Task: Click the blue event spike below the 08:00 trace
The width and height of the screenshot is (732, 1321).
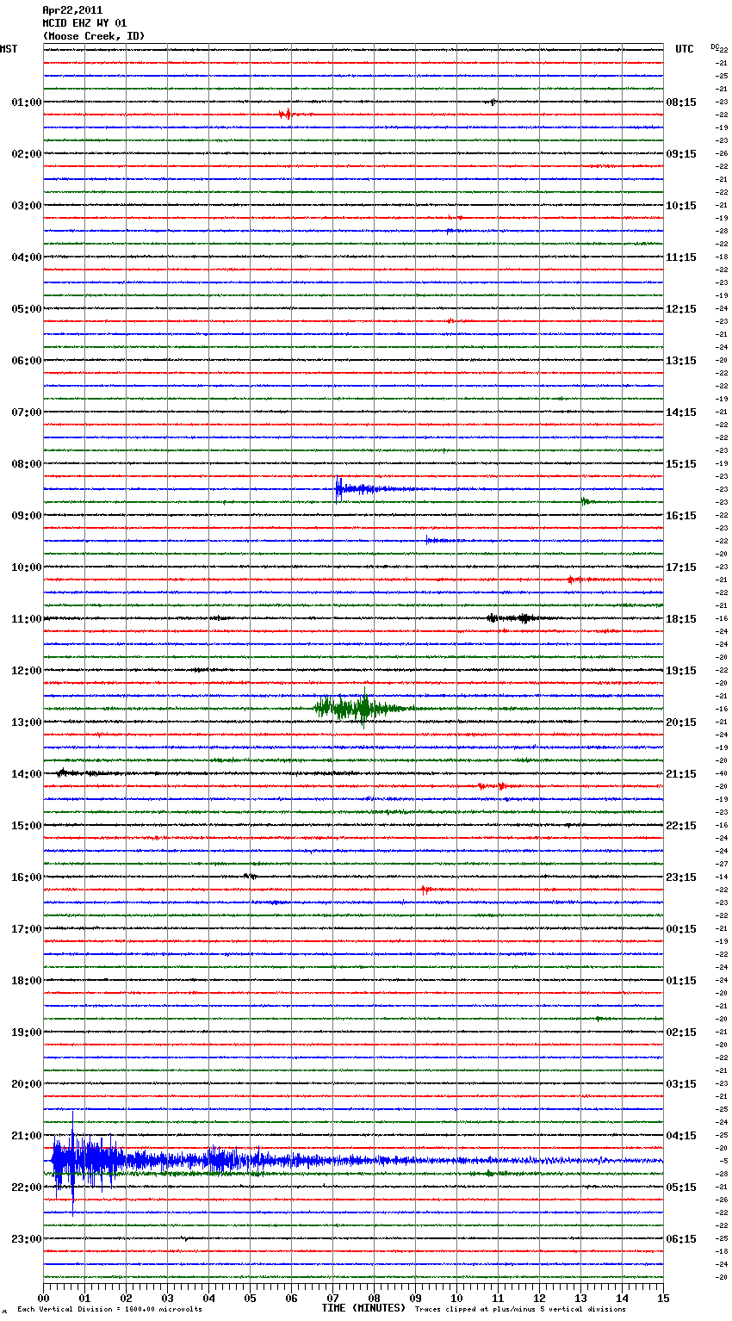Action: coord(339,489)
